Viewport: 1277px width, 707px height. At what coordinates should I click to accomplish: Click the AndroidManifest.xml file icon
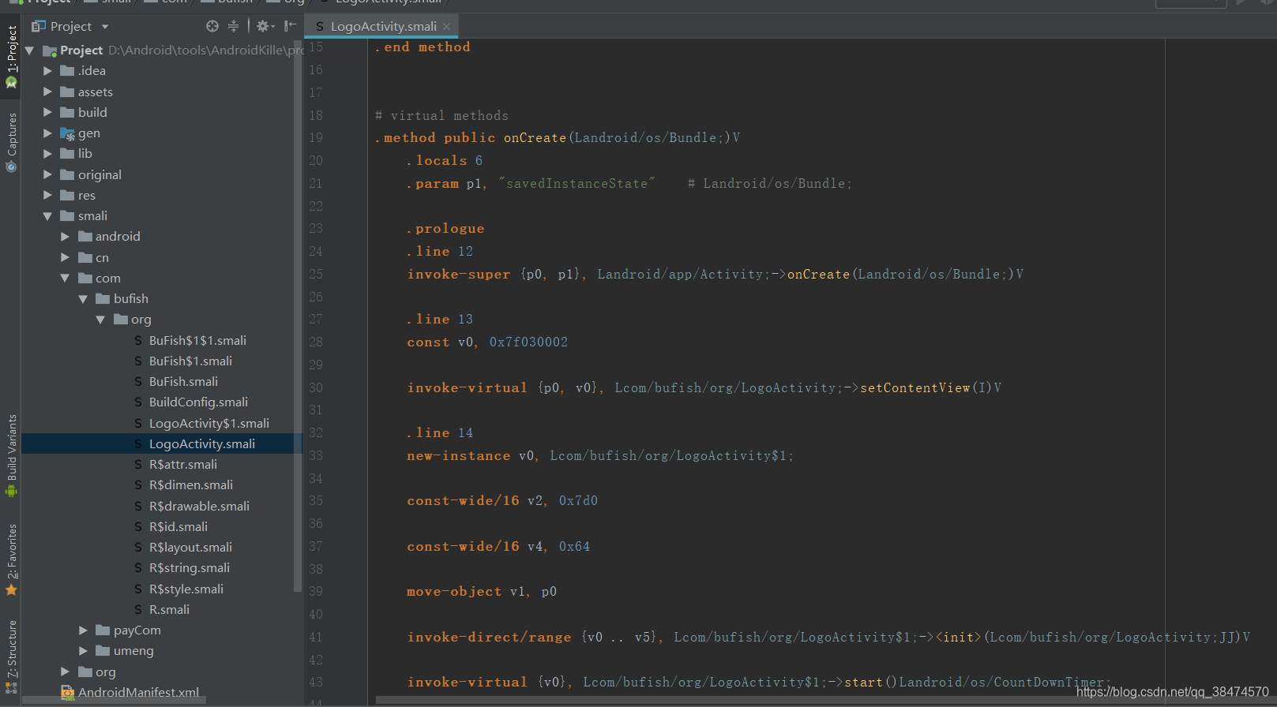(x=68, y=693)
